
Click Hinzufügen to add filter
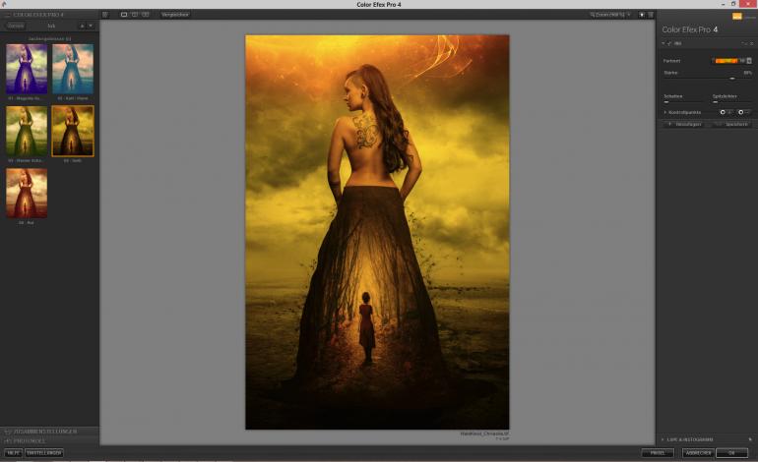[684, 125]
